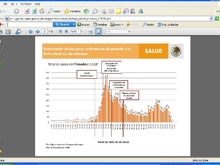Toggle fit one full page view
Image resolution: width=220 pixels, height=165 pixels.
pyautogui.click(x=98, y=31)
